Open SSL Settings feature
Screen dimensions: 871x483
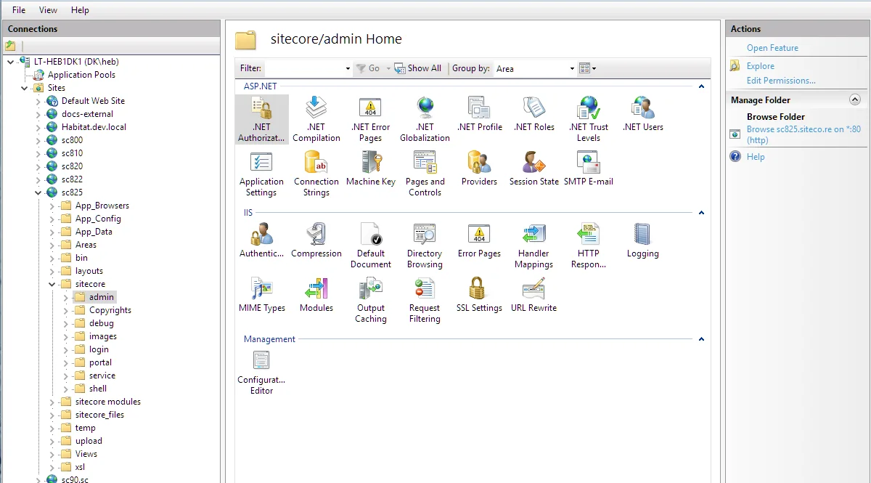coord(480,295)
